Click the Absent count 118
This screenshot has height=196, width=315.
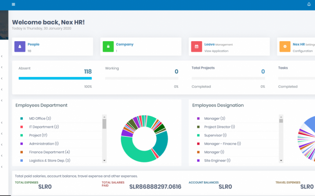pos(88,72)
